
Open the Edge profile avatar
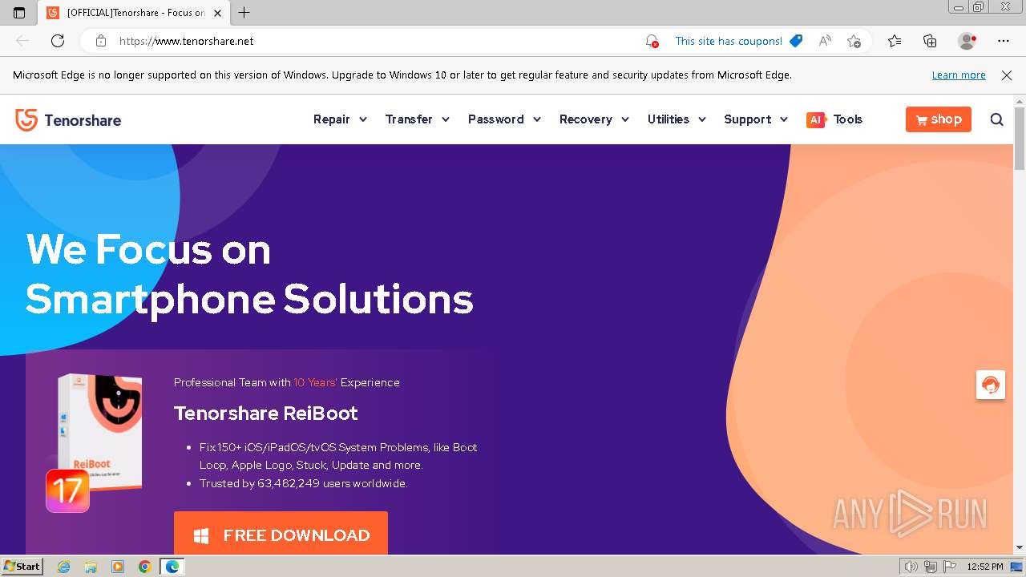(967, 41)
